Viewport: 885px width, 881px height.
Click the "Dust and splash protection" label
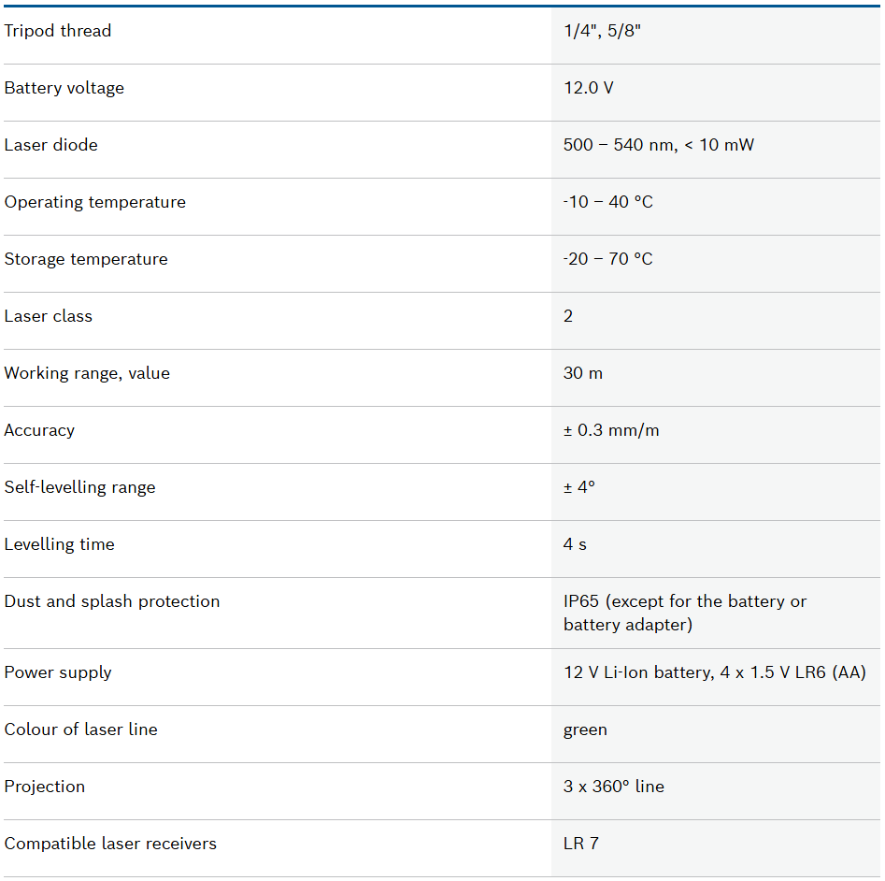click(x=112, y=601)
